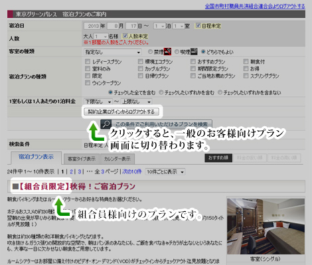The height and width of the screenshot is (265, 312).
Task: Click the no-smoking icon
Action: click(x=167, y=52)
